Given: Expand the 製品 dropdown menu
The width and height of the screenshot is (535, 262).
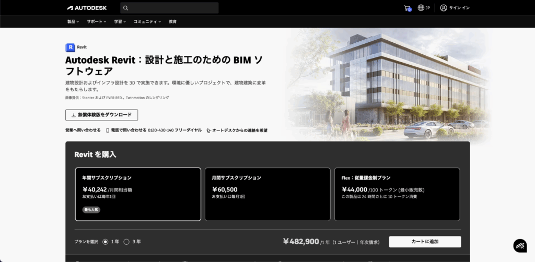Looking at the screenshot, I should pyautogui.click(x=73, y=21).
